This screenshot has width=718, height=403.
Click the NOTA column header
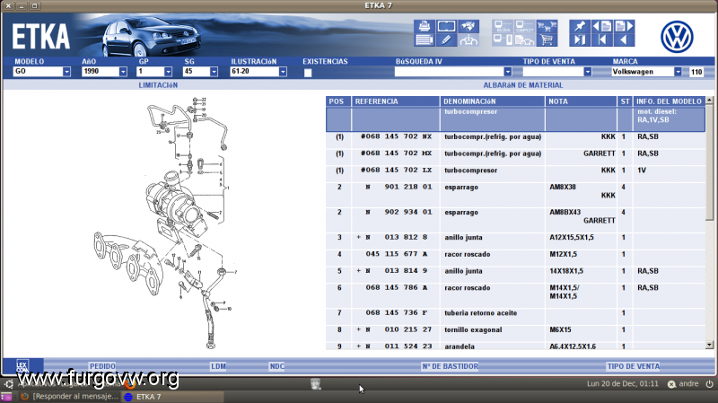(x=581, y=101)
